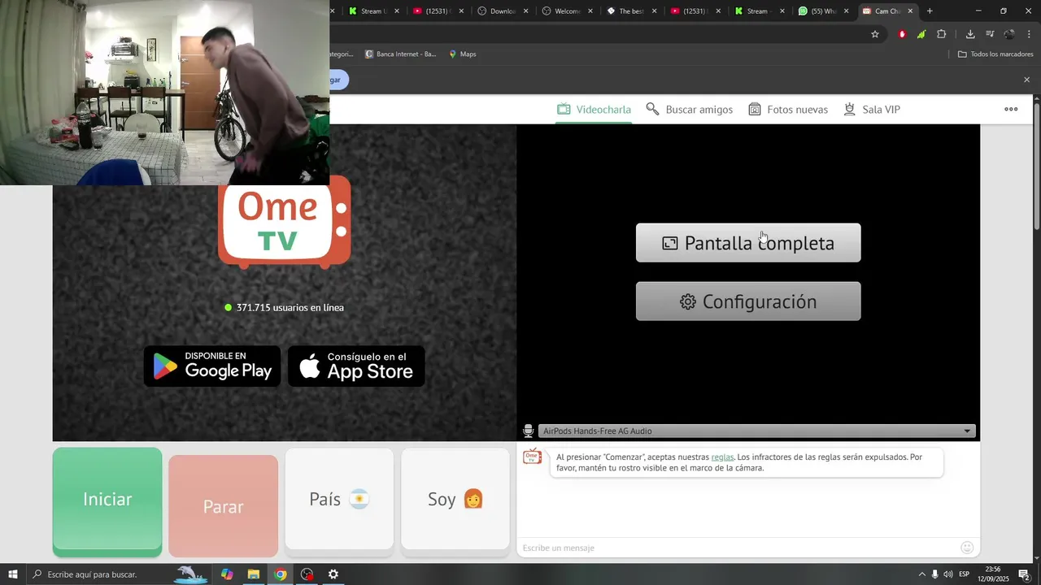This screenshot has width=1041, height=585.
Task: Go to Fotos nuevas
Action: point(788,110)
